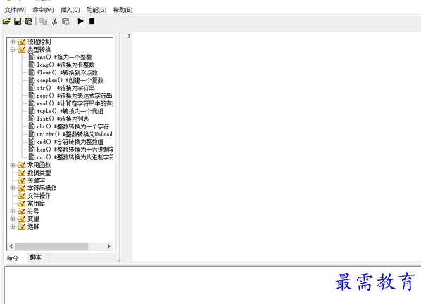Click the first clipboard toolbar icon

point(28,21)
